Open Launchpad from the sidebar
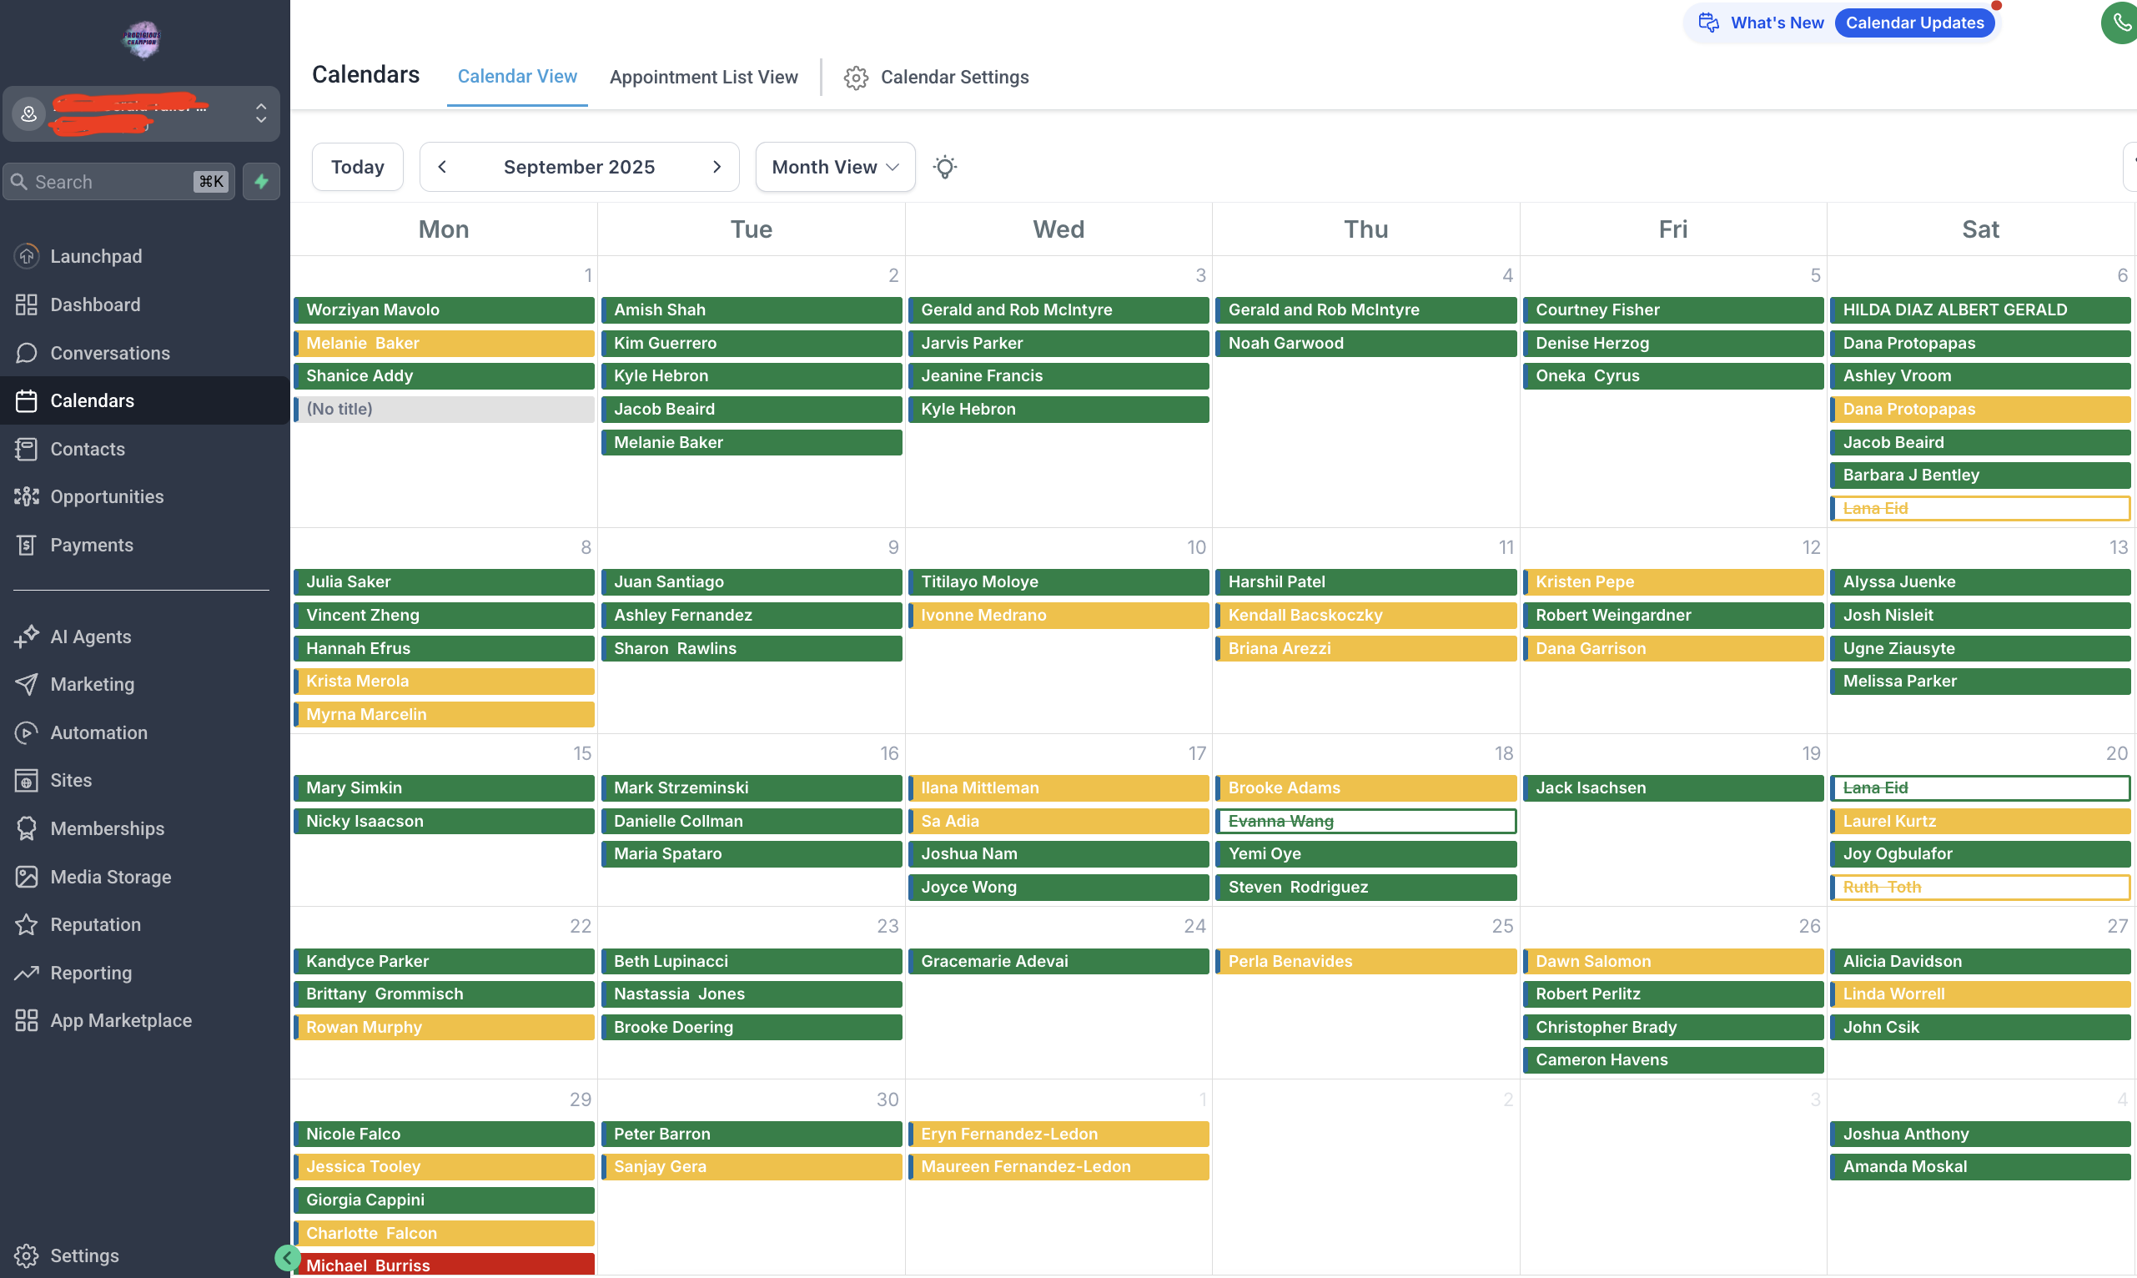Screen dimensions: 2137x1278 point(96,257)
